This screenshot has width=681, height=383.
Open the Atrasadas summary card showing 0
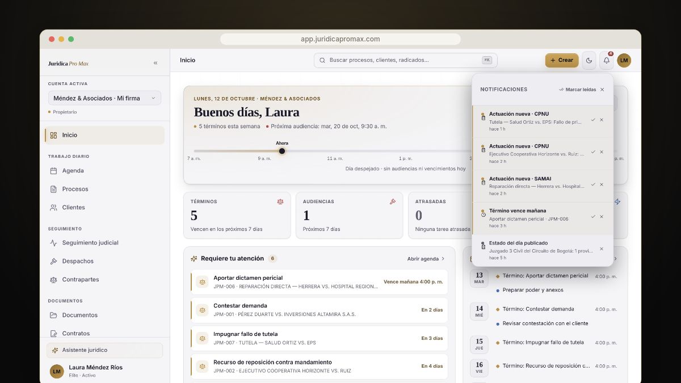coord(440,215)
